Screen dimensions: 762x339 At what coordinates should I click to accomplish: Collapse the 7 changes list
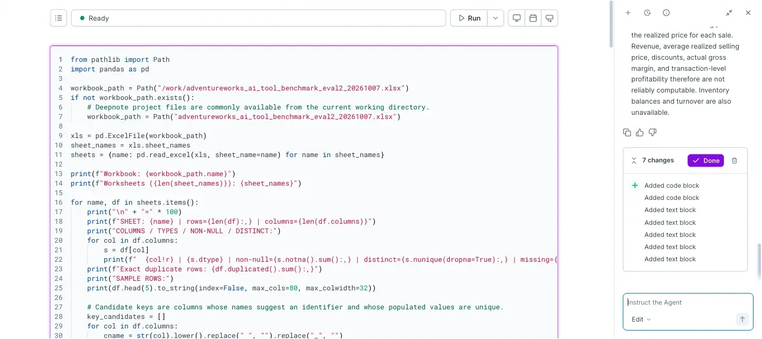(x=633, y=160)
